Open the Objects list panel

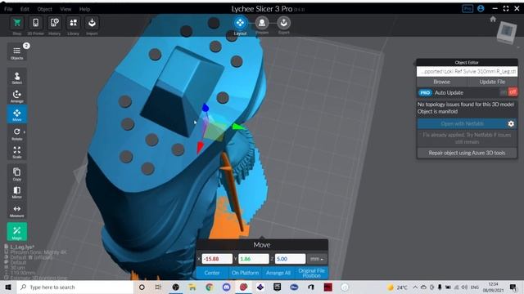[16, 51]
